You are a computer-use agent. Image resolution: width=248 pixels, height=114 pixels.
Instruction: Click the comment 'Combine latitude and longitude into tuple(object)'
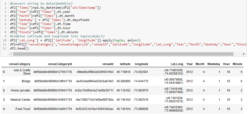pos(57,36)
